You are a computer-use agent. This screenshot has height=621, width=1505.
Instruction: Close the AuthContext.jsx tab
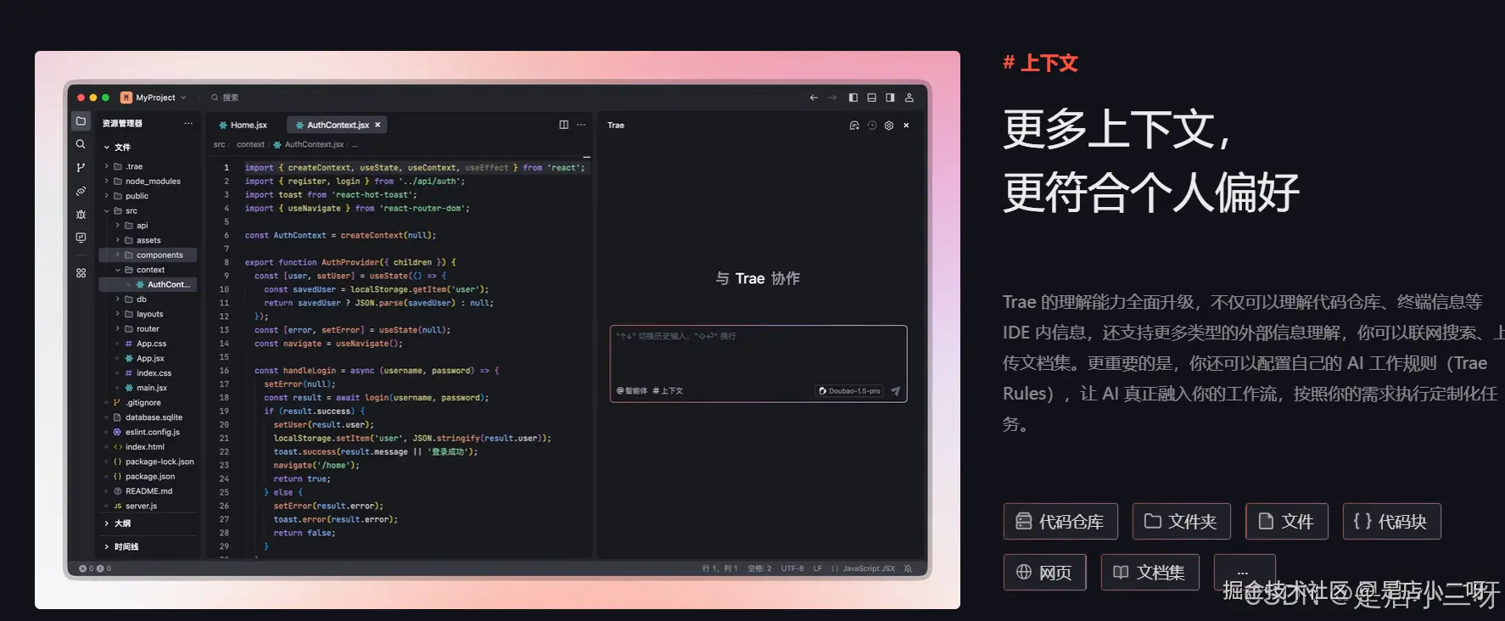point(378,125)
